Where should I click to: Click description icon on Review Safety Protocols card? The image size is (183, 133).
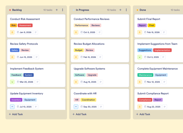[x=37, y=57]
